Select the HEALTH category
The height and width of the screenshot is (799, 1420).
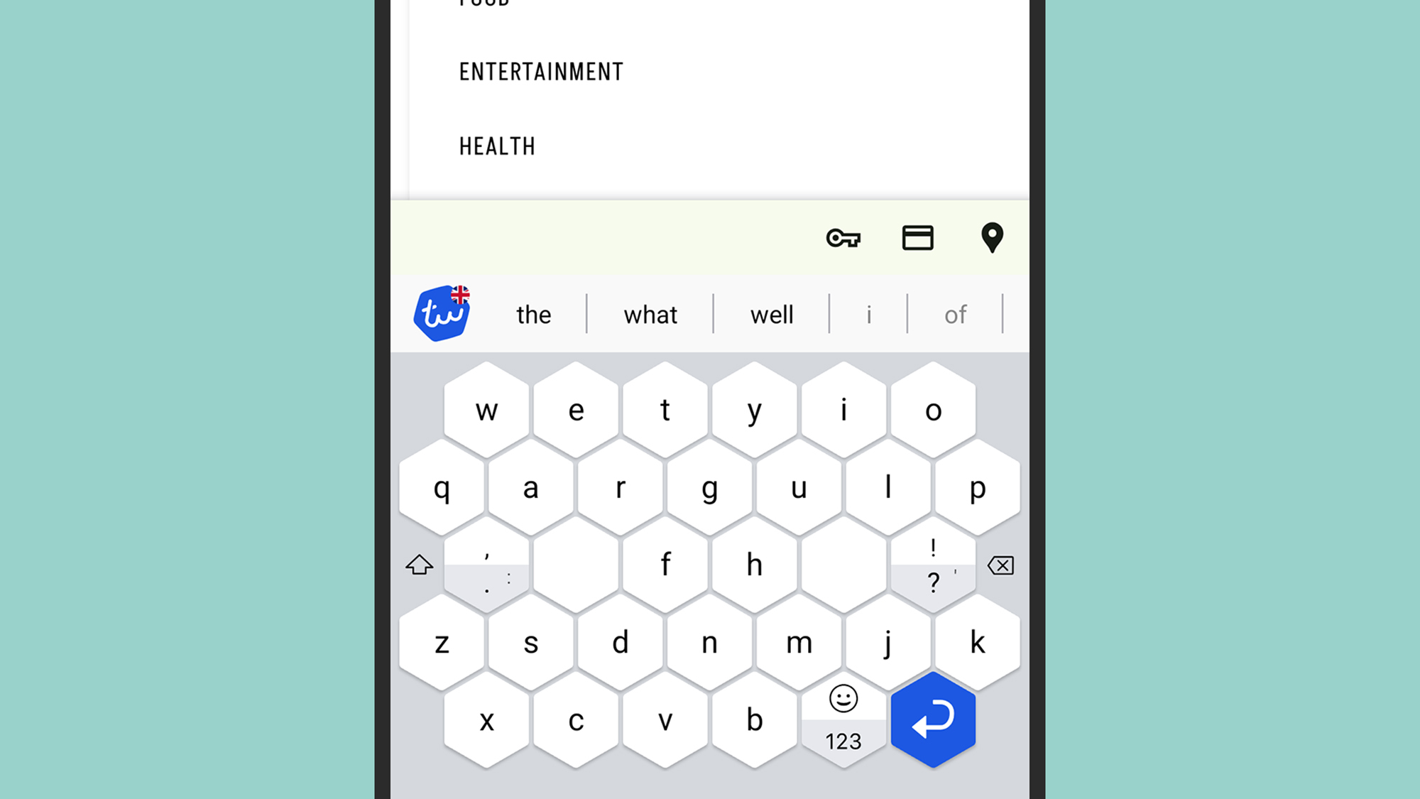pos(498,146)
